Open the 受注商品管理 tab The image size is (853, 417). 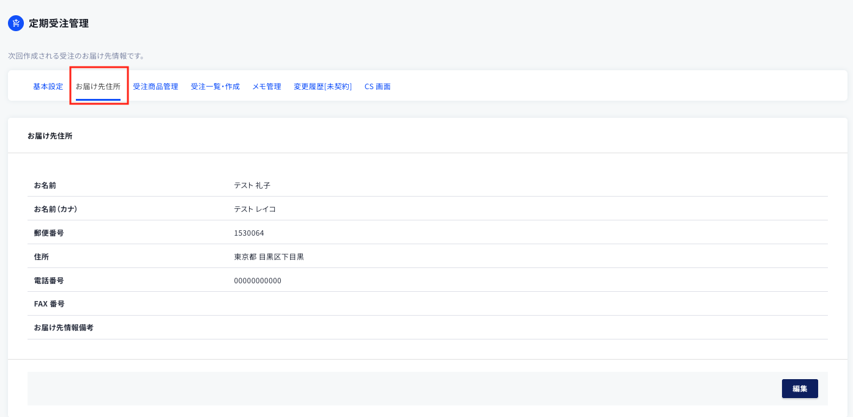pos(155,87)
